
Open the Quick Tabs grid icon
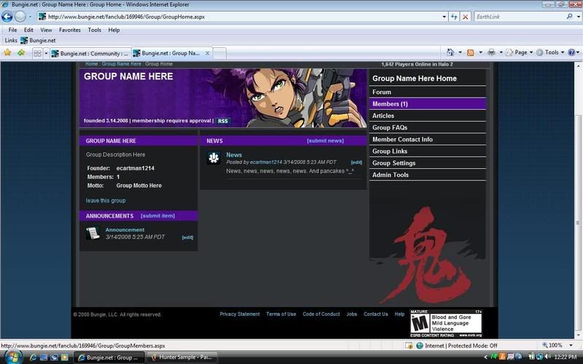pos(38,53)
